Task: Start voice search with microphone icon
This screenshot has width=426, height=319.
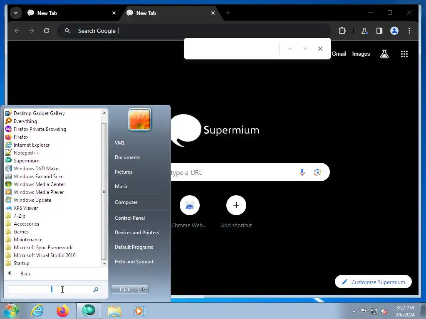Action: pos(302,172)
